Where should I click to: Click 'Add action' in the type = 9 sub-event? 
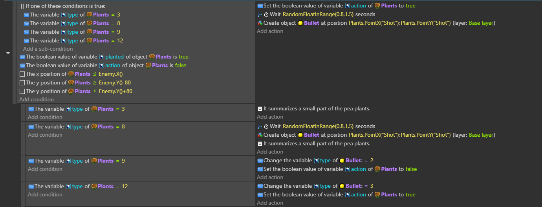coord(270,178)
